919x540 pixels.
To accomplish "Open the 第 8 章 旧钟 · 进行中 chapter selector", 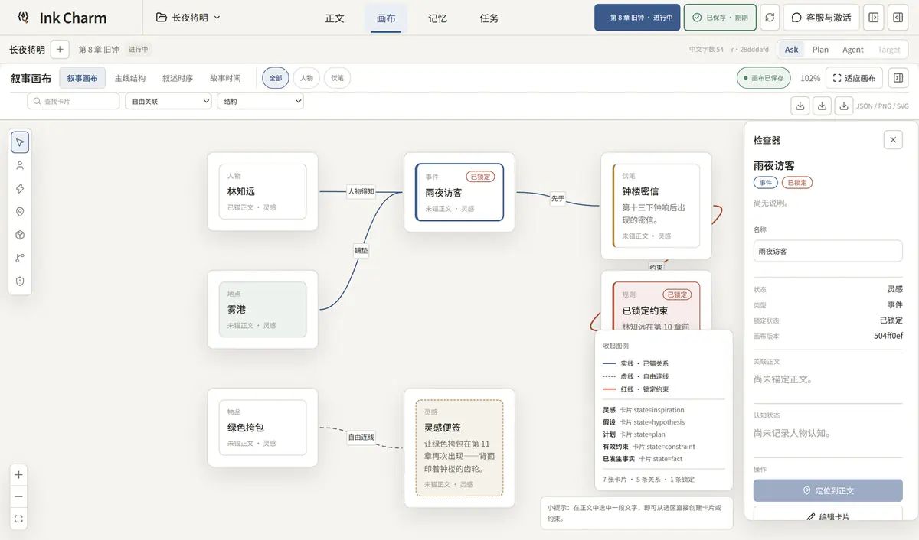I will coord(637,18).
